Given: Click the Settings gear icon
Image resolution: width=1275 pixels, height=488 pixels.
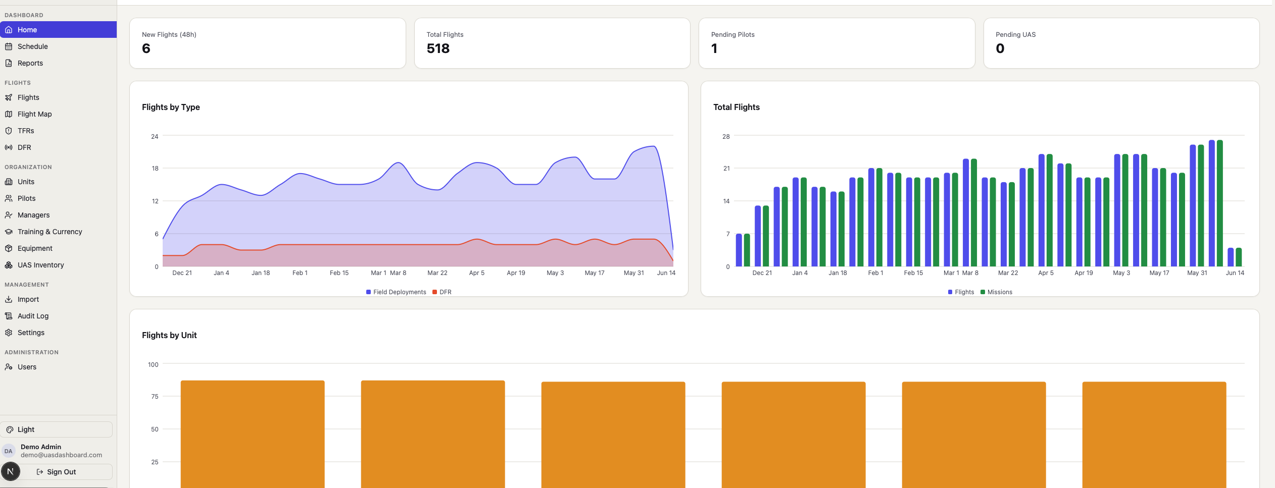Looking at the screenshot, I should (9, 333).
